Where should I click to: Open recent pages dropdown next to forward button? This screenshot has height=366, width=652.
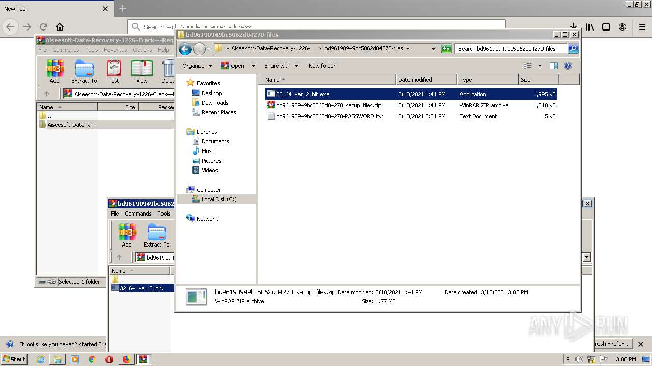[x=209, y=49]
